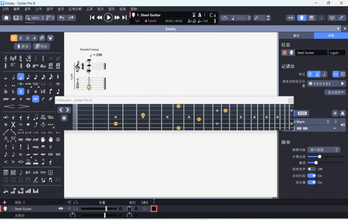Open the Tools (工具) menu

[x=90, y=9]
